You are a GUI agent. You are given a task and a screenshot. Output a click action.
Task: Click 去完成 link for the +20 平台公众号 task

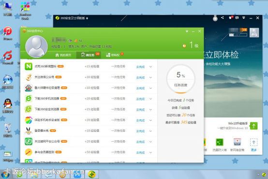coord(140,142)
